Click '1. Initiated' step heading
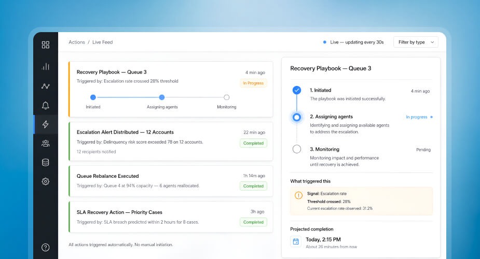This screenshot has width=480, height=259. [x=321, y=90]
